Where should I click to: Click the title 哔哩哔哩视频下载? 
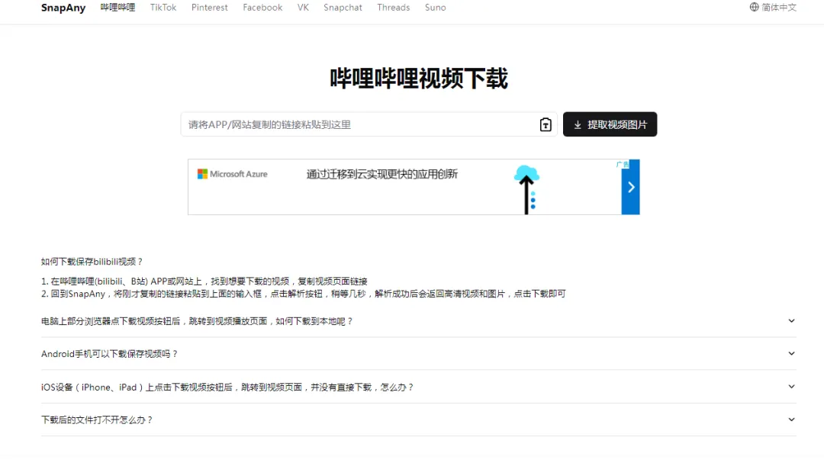(x=419, y=79)
